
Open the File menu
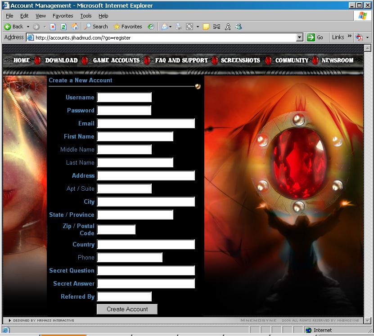(9, 16)
